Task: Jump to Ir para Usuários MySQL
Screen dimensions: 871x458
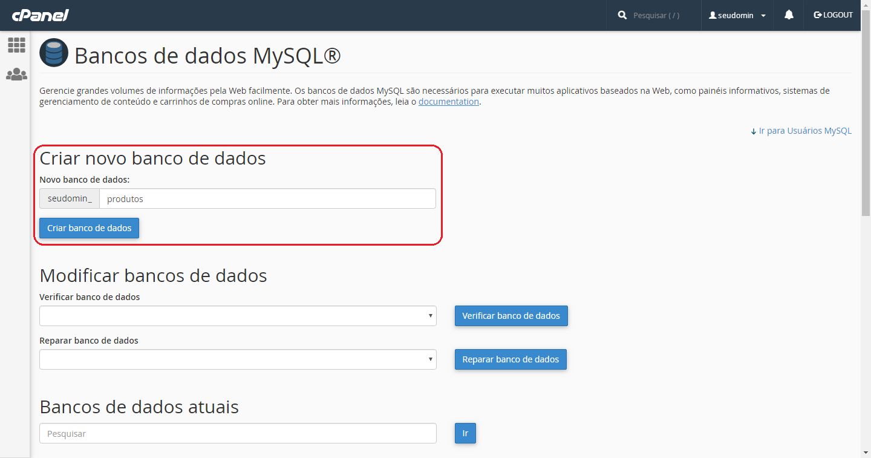Action: (x=801, y=131)
